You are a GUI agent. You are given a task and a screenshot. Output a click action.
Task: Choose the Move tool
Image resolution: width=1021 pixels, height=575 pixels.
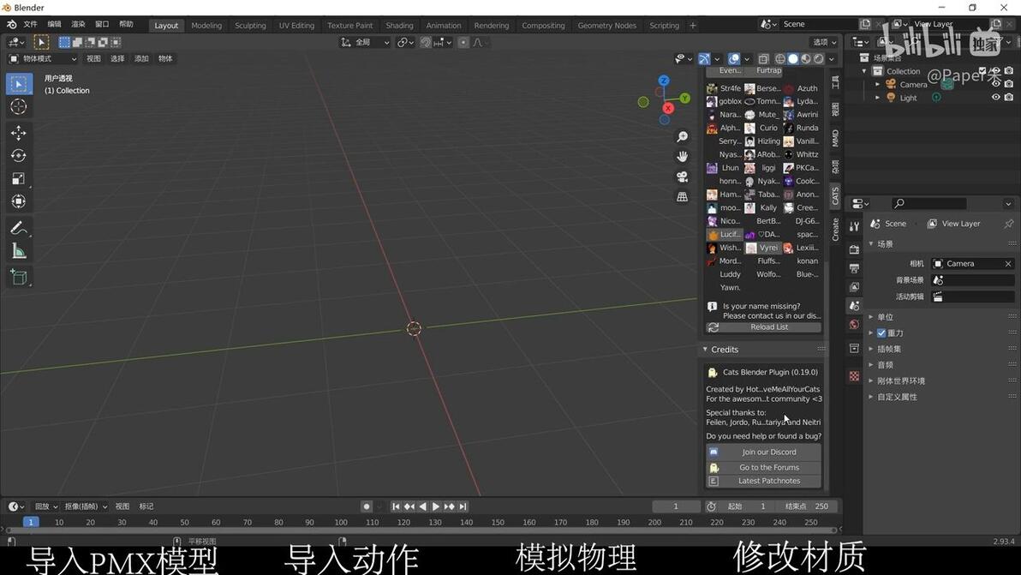(19, 133)
